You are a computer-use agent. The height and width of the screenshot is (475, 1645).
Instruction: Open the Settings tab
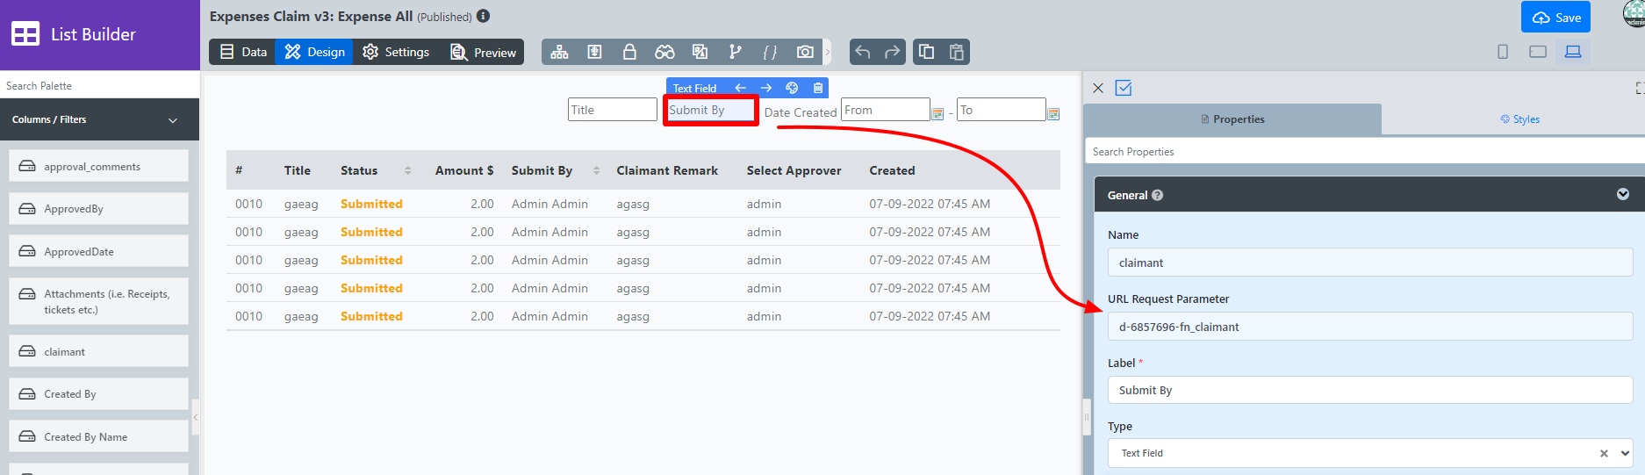(x=396, y=52)
